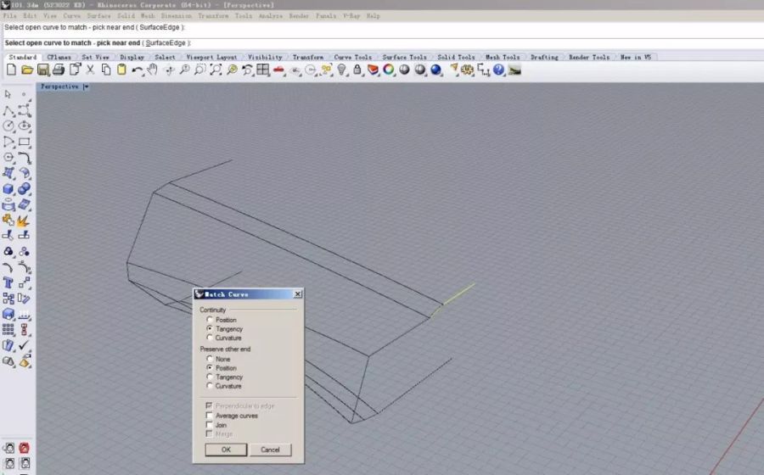Switch to the Surface Tools tab
Viewport: 764px width, 475px height.
pyautogui.click(x=404, y=58)
